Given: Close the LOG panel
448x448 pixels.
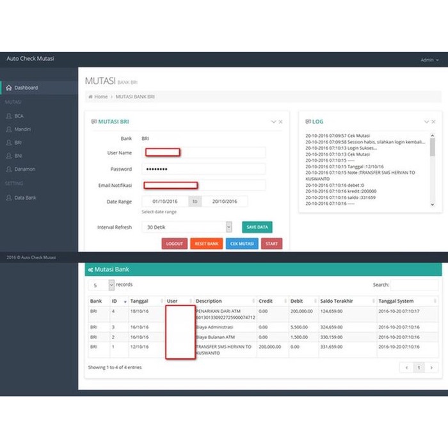Looking at the screenshot, I should pos(433,122).
